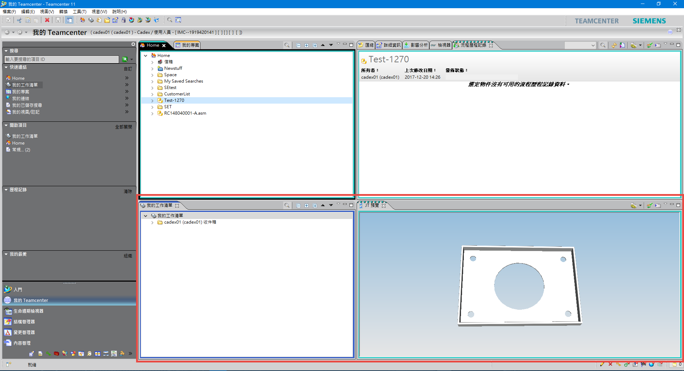The image size is (684, 371).
Task: Collapse the 開啟項目 section
Action: point(6,125)
